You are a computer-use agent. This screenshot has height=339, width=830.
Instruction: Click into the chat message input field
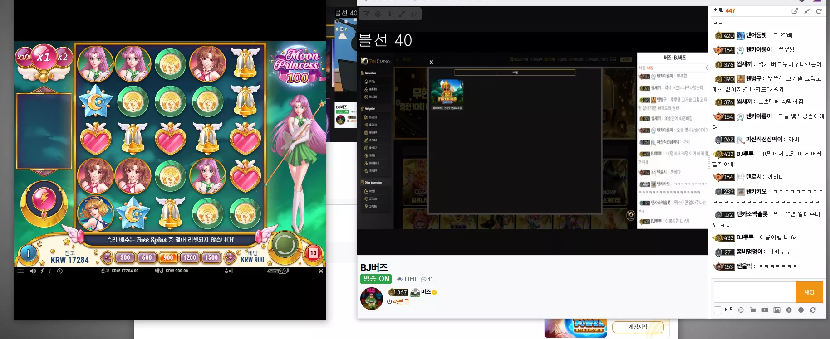[755, 292]
